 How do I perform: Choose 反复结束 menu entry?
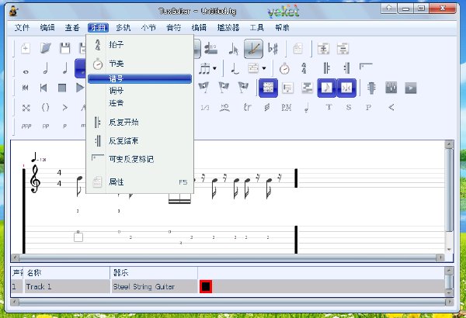click(140, 140)
